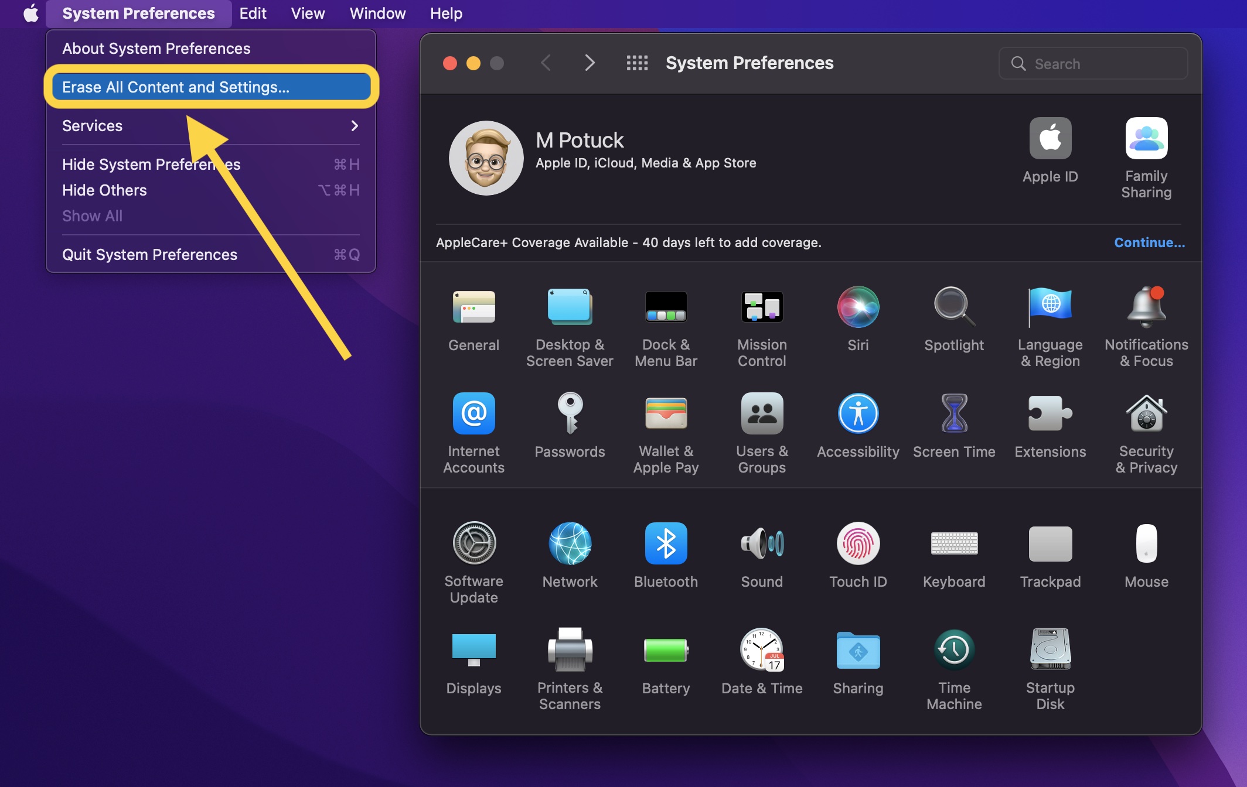
Task: Navigate back using breadcrumb arrow
Action: (x=546, y=61)
